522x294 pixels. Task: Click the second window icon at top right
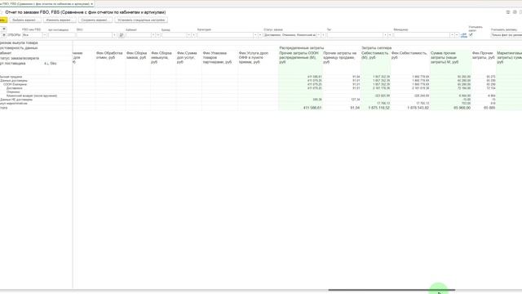coord(515,12)
